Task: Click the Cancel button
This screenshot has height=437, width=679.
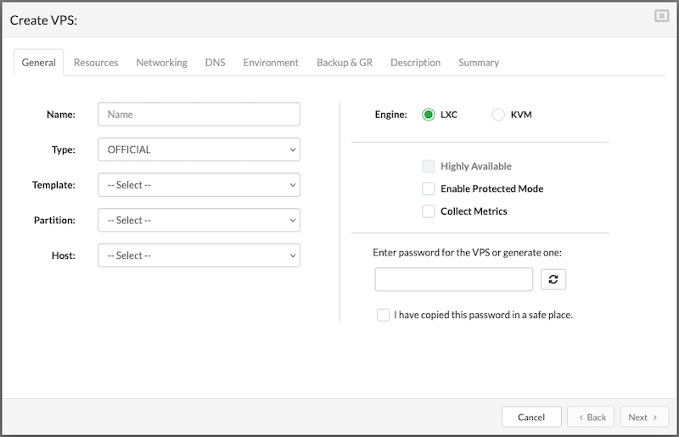Action: point(531,417)
